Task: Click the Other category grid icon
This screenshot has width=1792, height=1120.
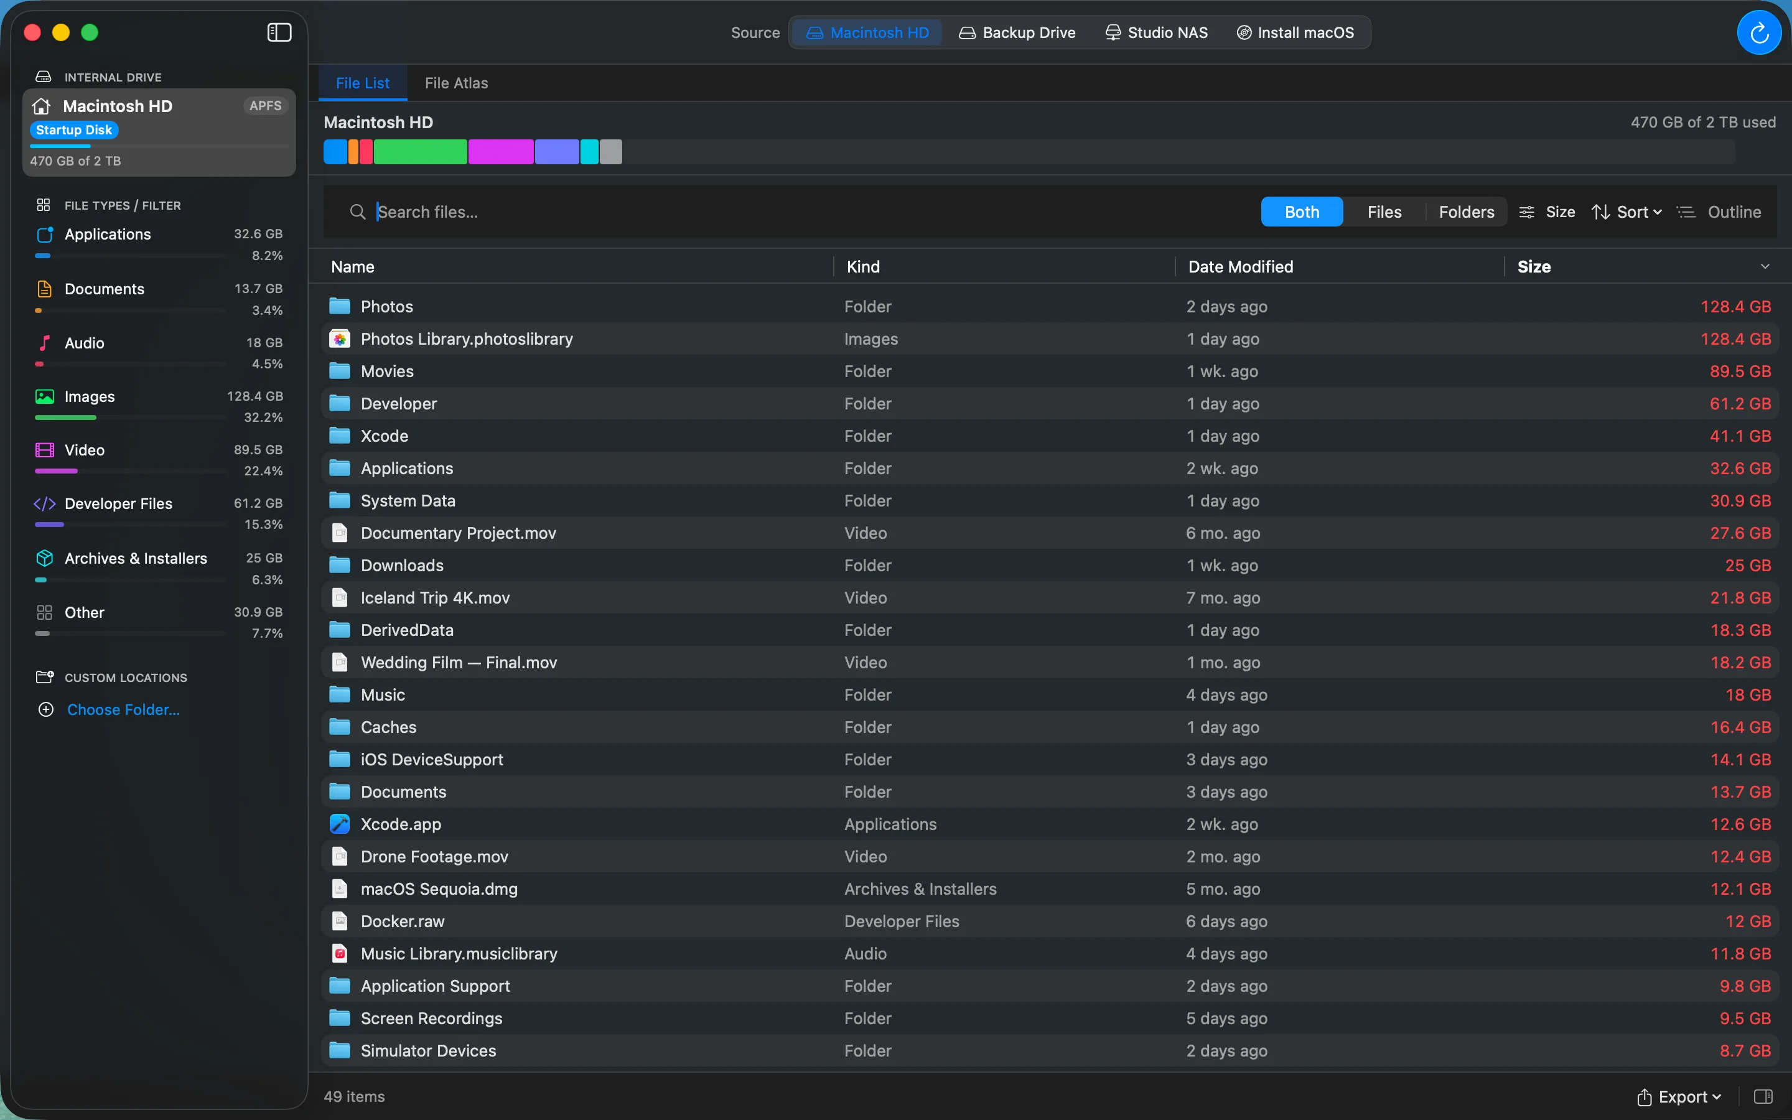Action: click(44, 613)
